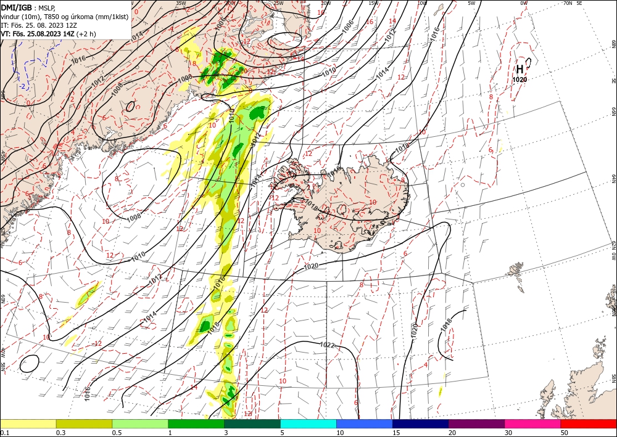Click the legend value '0.1'
The image size is (617, 437).
click(4, 433)
